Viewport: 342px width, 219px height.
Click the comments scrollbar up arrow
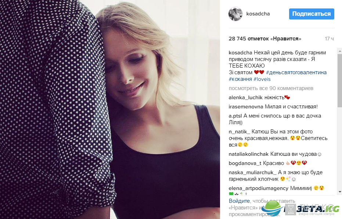339,51
